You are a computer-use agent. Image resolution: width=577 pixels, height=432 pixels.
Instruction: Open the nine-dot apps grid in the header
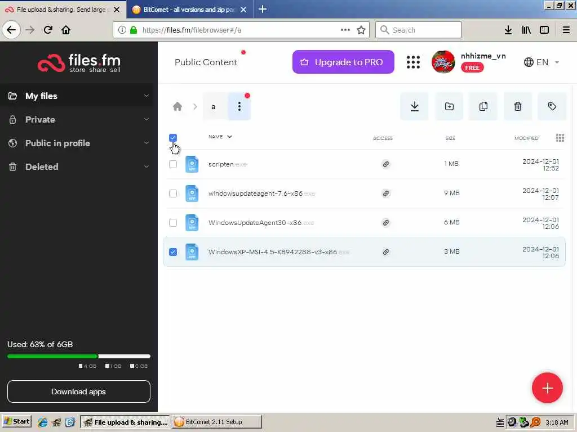[x=413, y=62]
